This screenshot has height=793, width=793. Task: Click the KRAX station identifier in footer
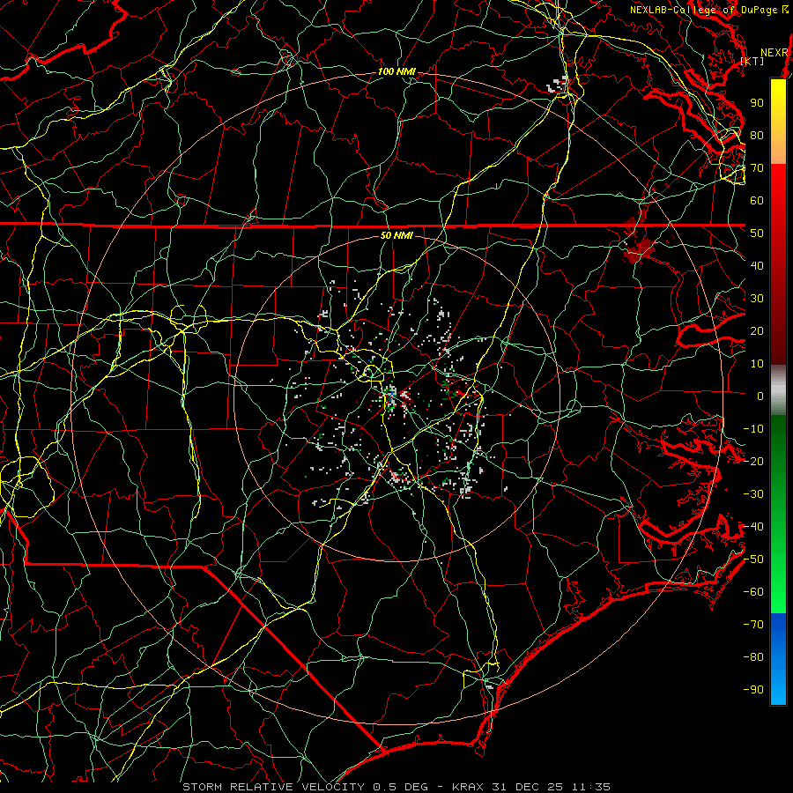[x=468, y=787]
